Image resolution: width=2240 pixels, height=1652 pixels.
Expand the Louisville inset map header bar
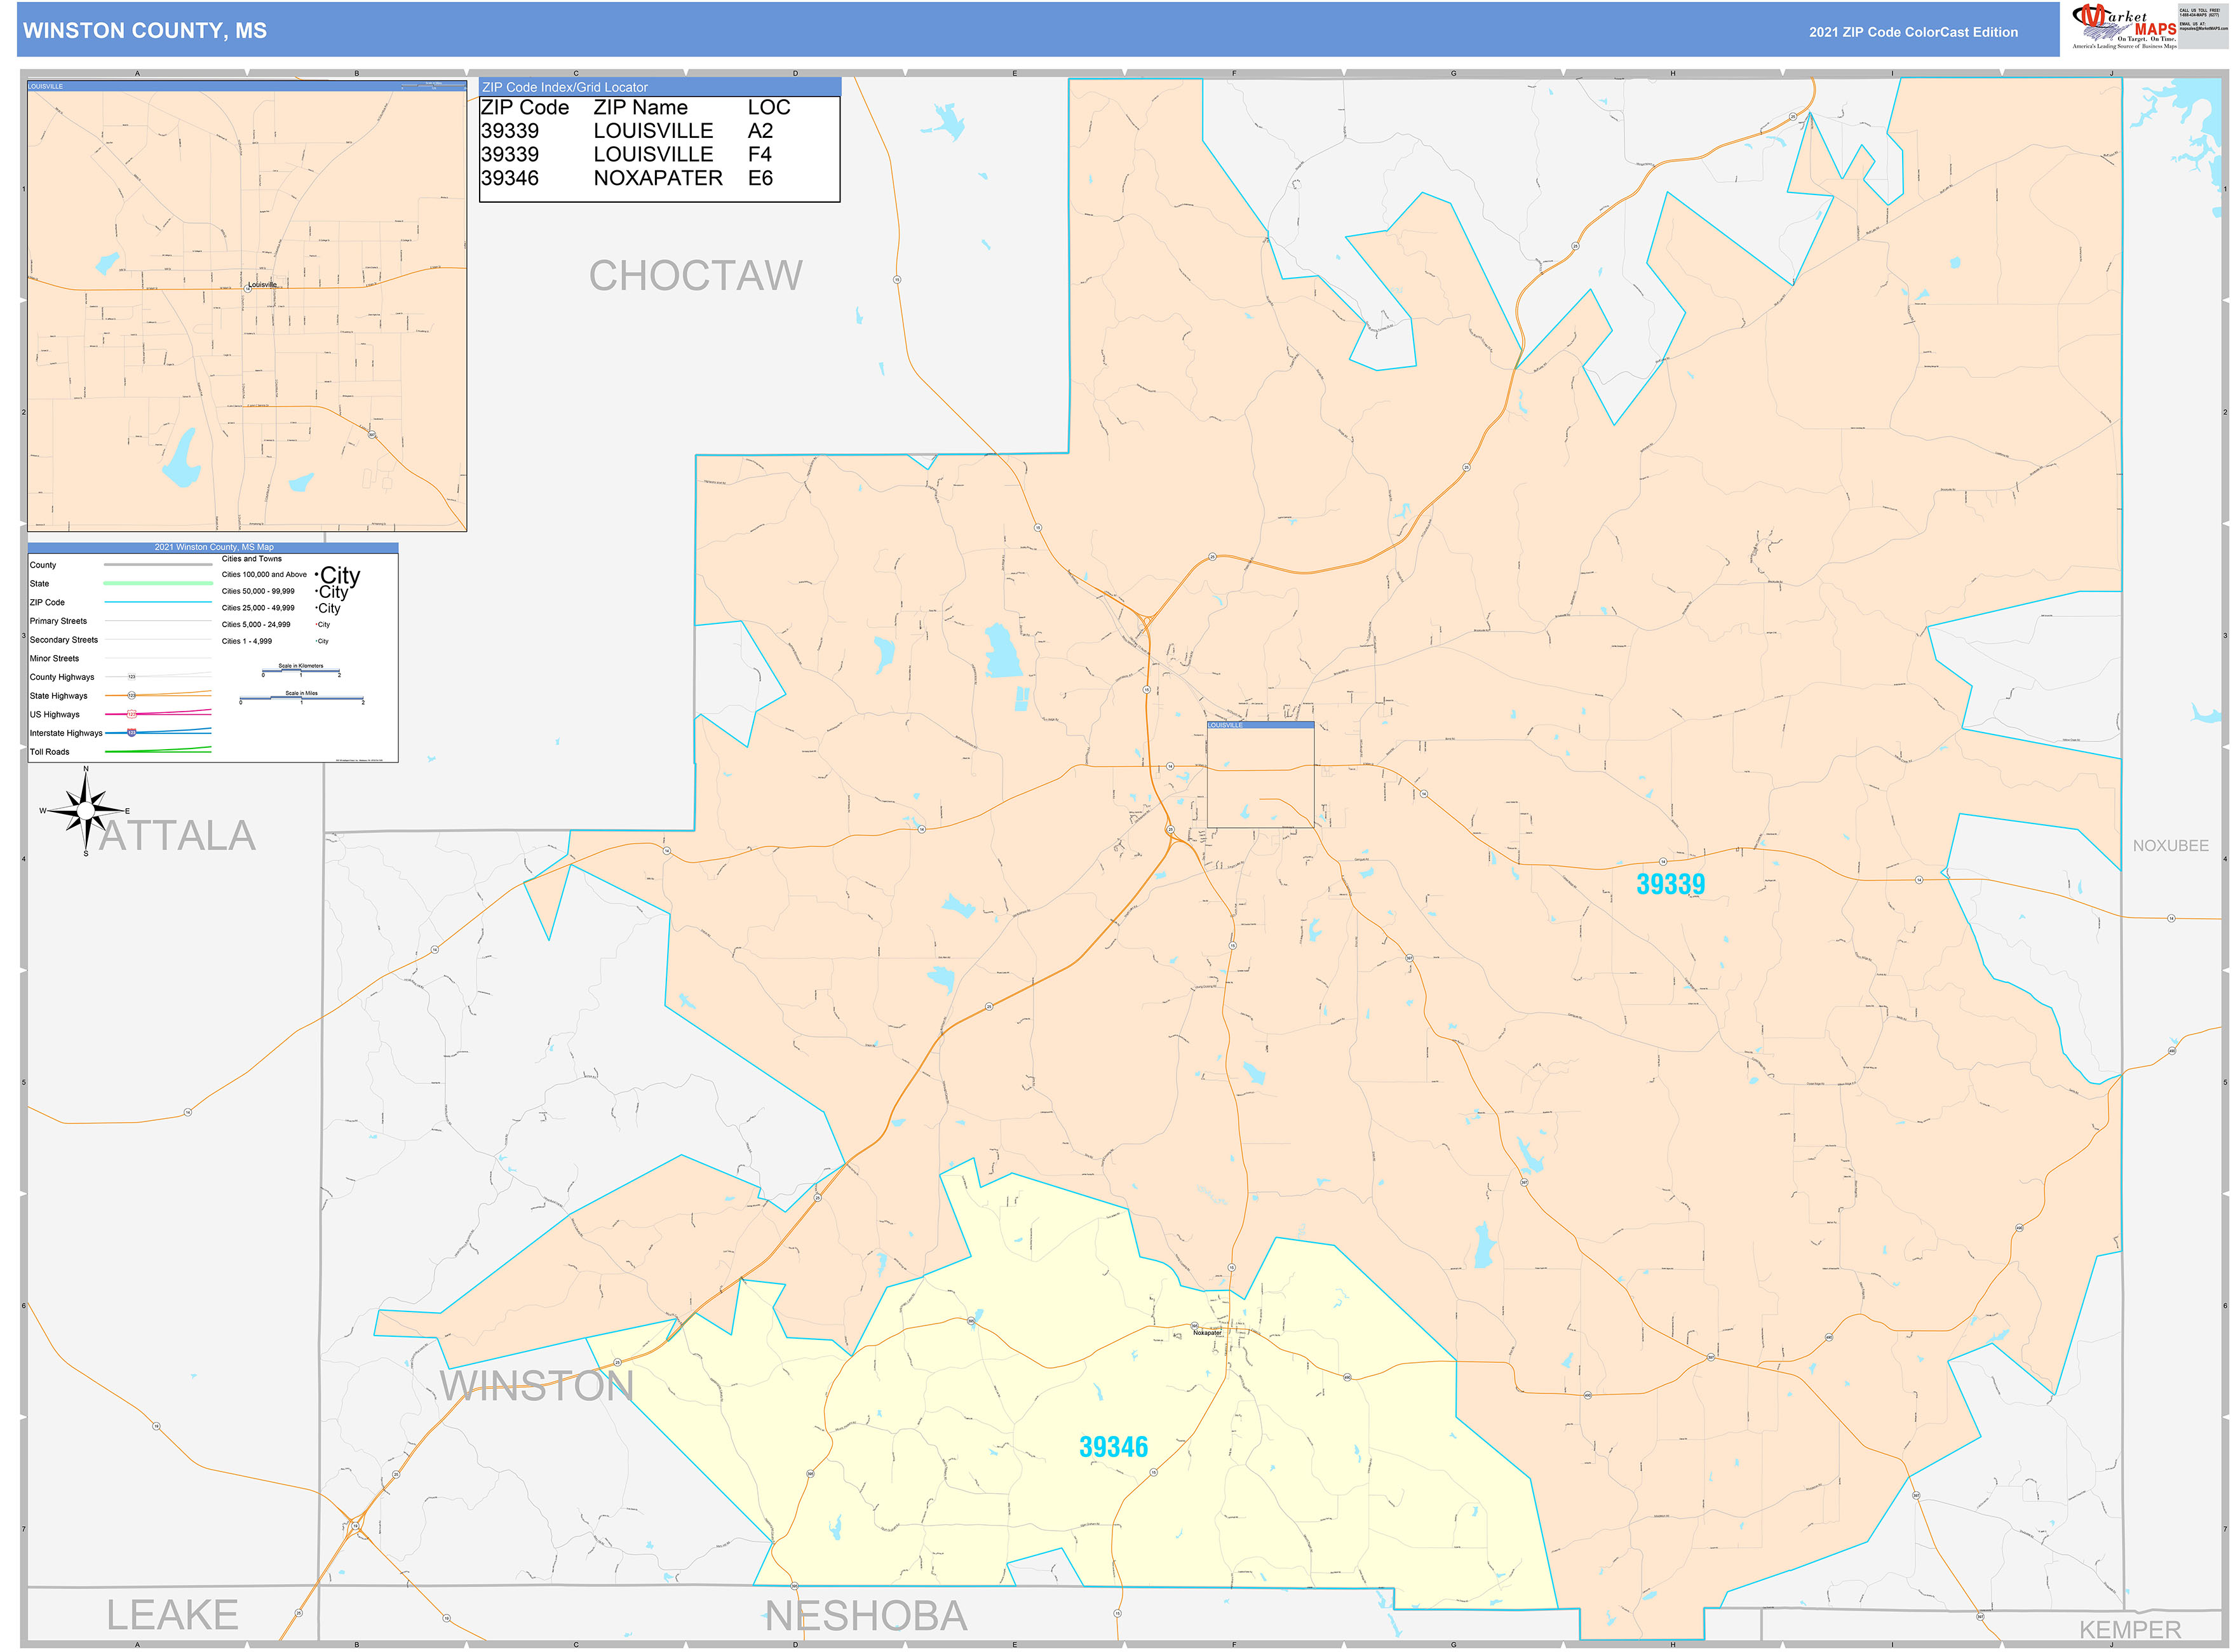tap(245, 86)
